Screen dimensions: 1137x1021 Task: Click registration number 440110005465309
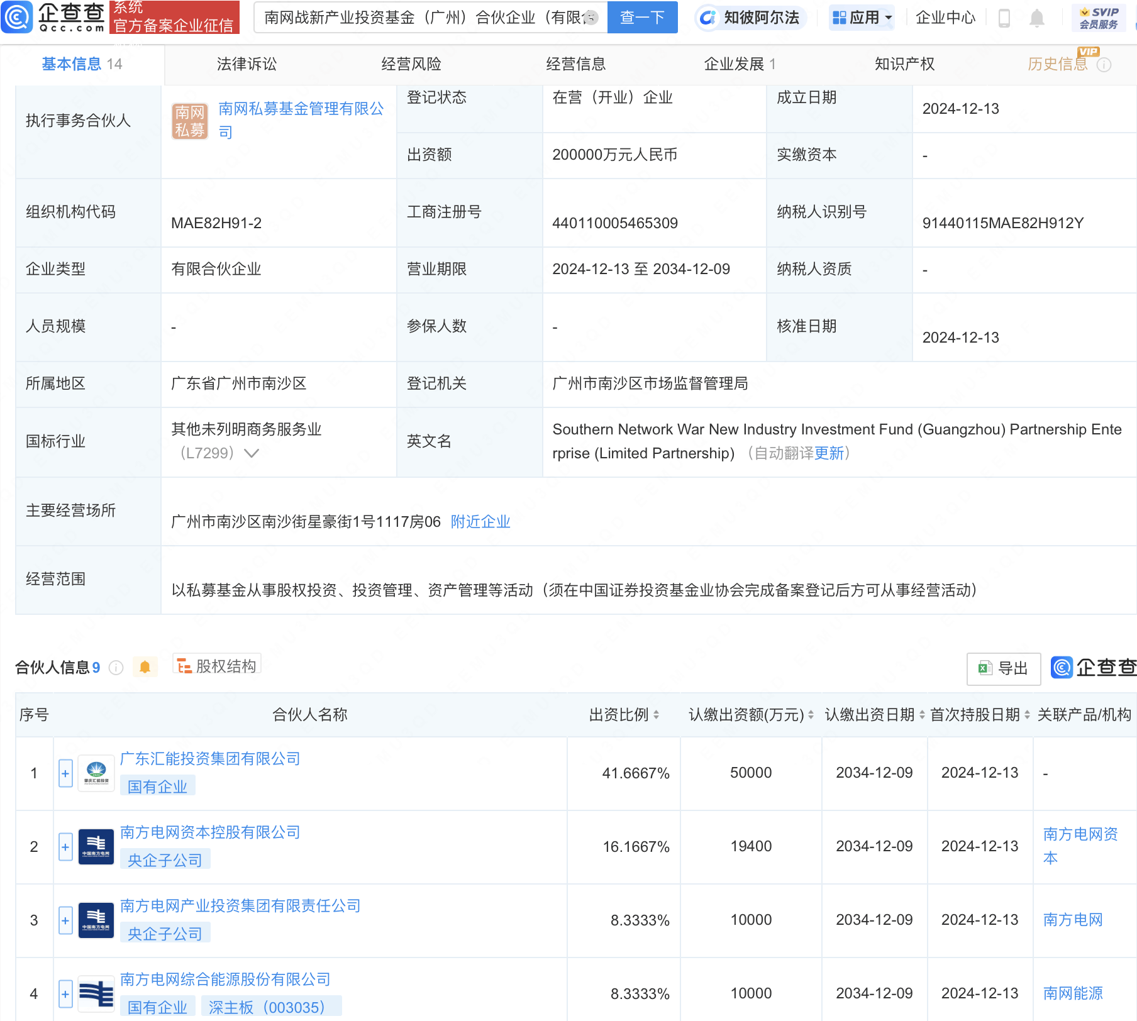[615, 223]
